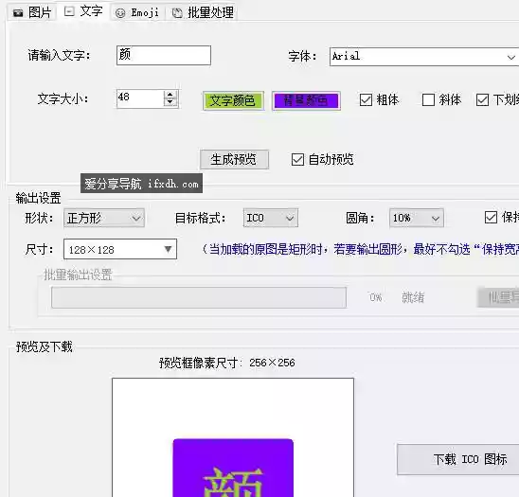519x497 pixels.
Task: Click the purple preview icon thumbnail
Action: 233,468
